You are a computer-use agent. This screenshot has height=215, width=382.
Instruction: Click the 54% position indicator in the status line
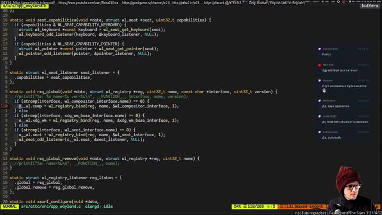pyautogui.click(x=238, y=207)
